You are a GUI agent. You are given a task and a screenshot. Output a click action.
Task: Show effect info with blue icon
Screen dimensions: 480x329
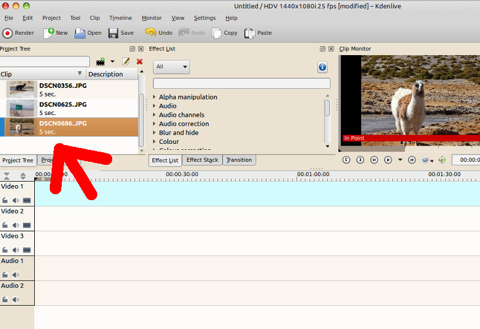[x=322, y=67]
